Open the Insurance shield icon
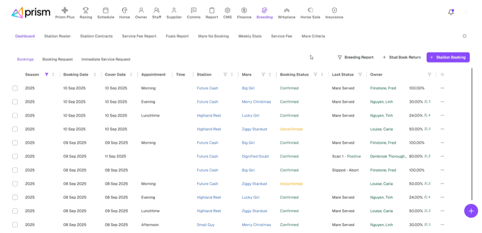The image size is (482, 233). point(334,10)
